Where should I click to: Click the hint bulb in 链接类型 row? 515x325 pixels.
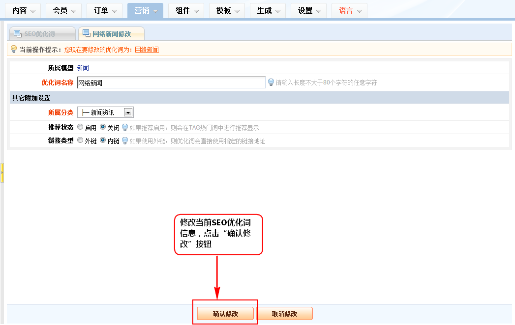[x=125, y=140]
